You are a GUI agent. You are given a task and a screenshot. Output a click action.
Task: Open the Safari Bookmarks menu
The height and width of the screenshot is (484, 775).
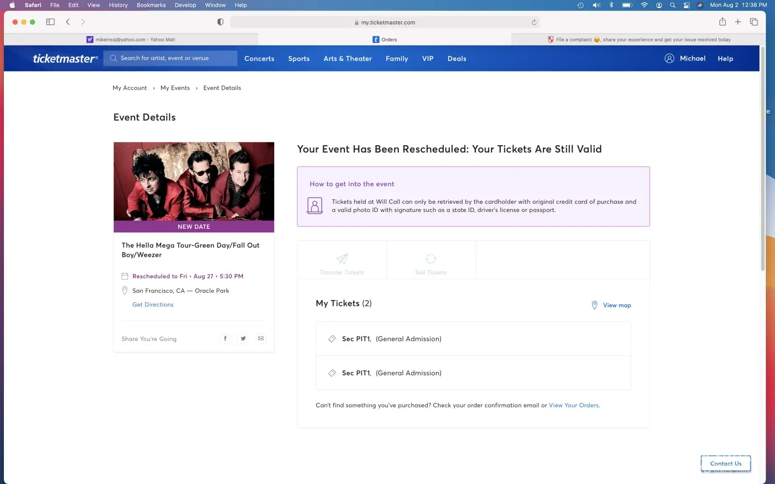pos(151,5)
